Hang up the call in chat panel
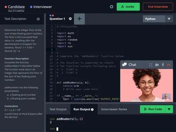The image size is (176, 132). [169, 65]
